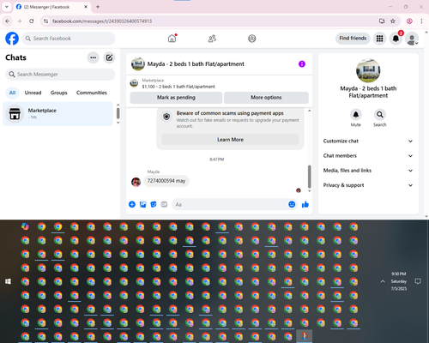Choose a GIF icon in composer
This screenshot has width=429, height=343.
click(164, 204)
